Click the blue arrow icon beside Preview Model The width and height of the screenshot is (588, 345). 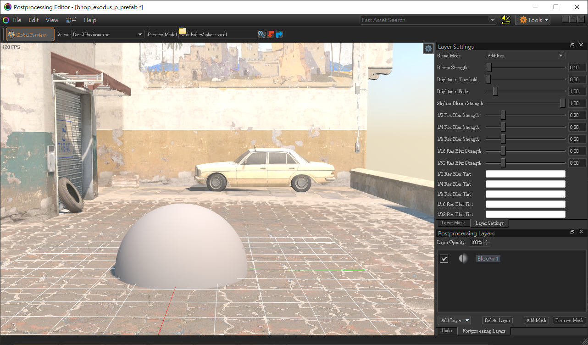click(x=279, y=34)
